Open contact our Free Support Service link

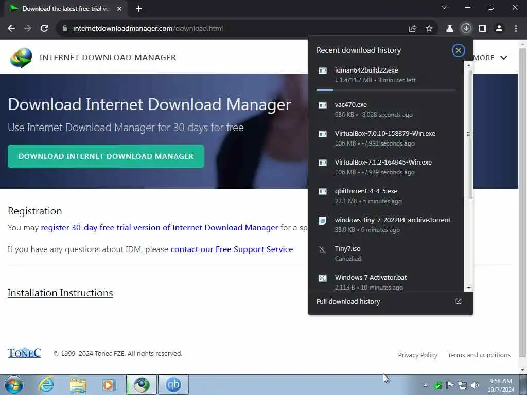pyautogui.click(x=232, y=249)
